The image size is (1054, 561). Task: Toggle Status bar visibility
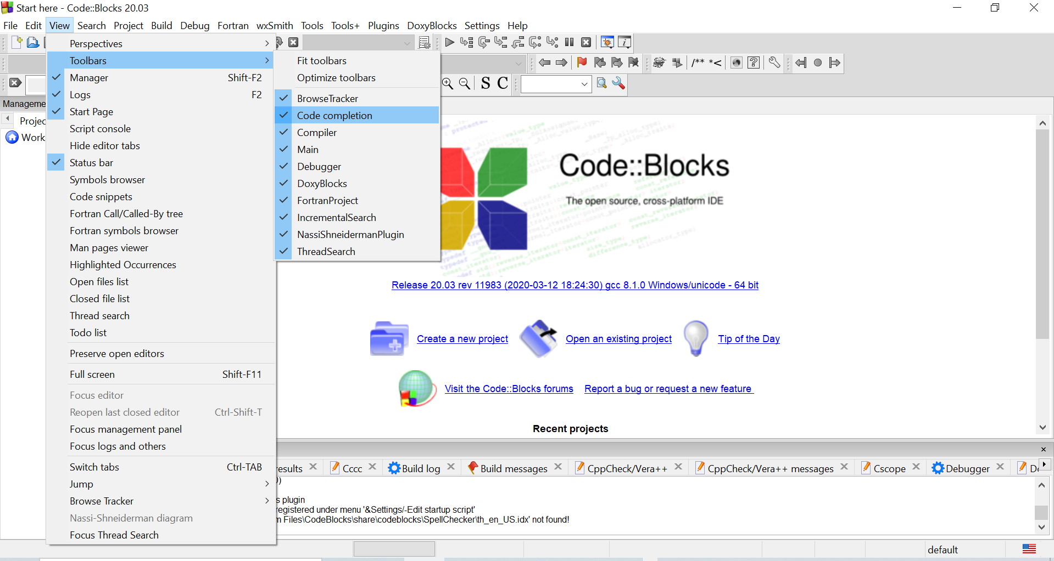[x=161, y=163]
